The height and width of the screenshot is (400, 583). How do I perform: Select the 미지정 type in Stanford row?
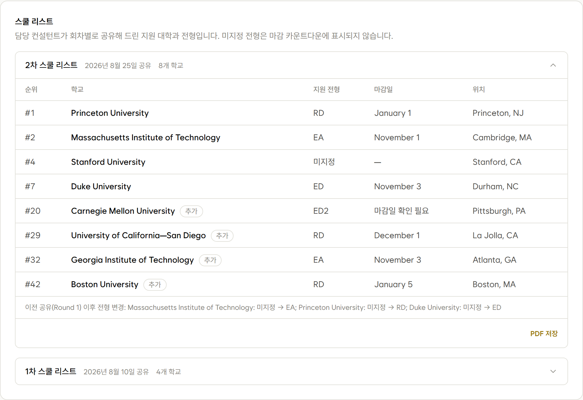click(324, 162)
